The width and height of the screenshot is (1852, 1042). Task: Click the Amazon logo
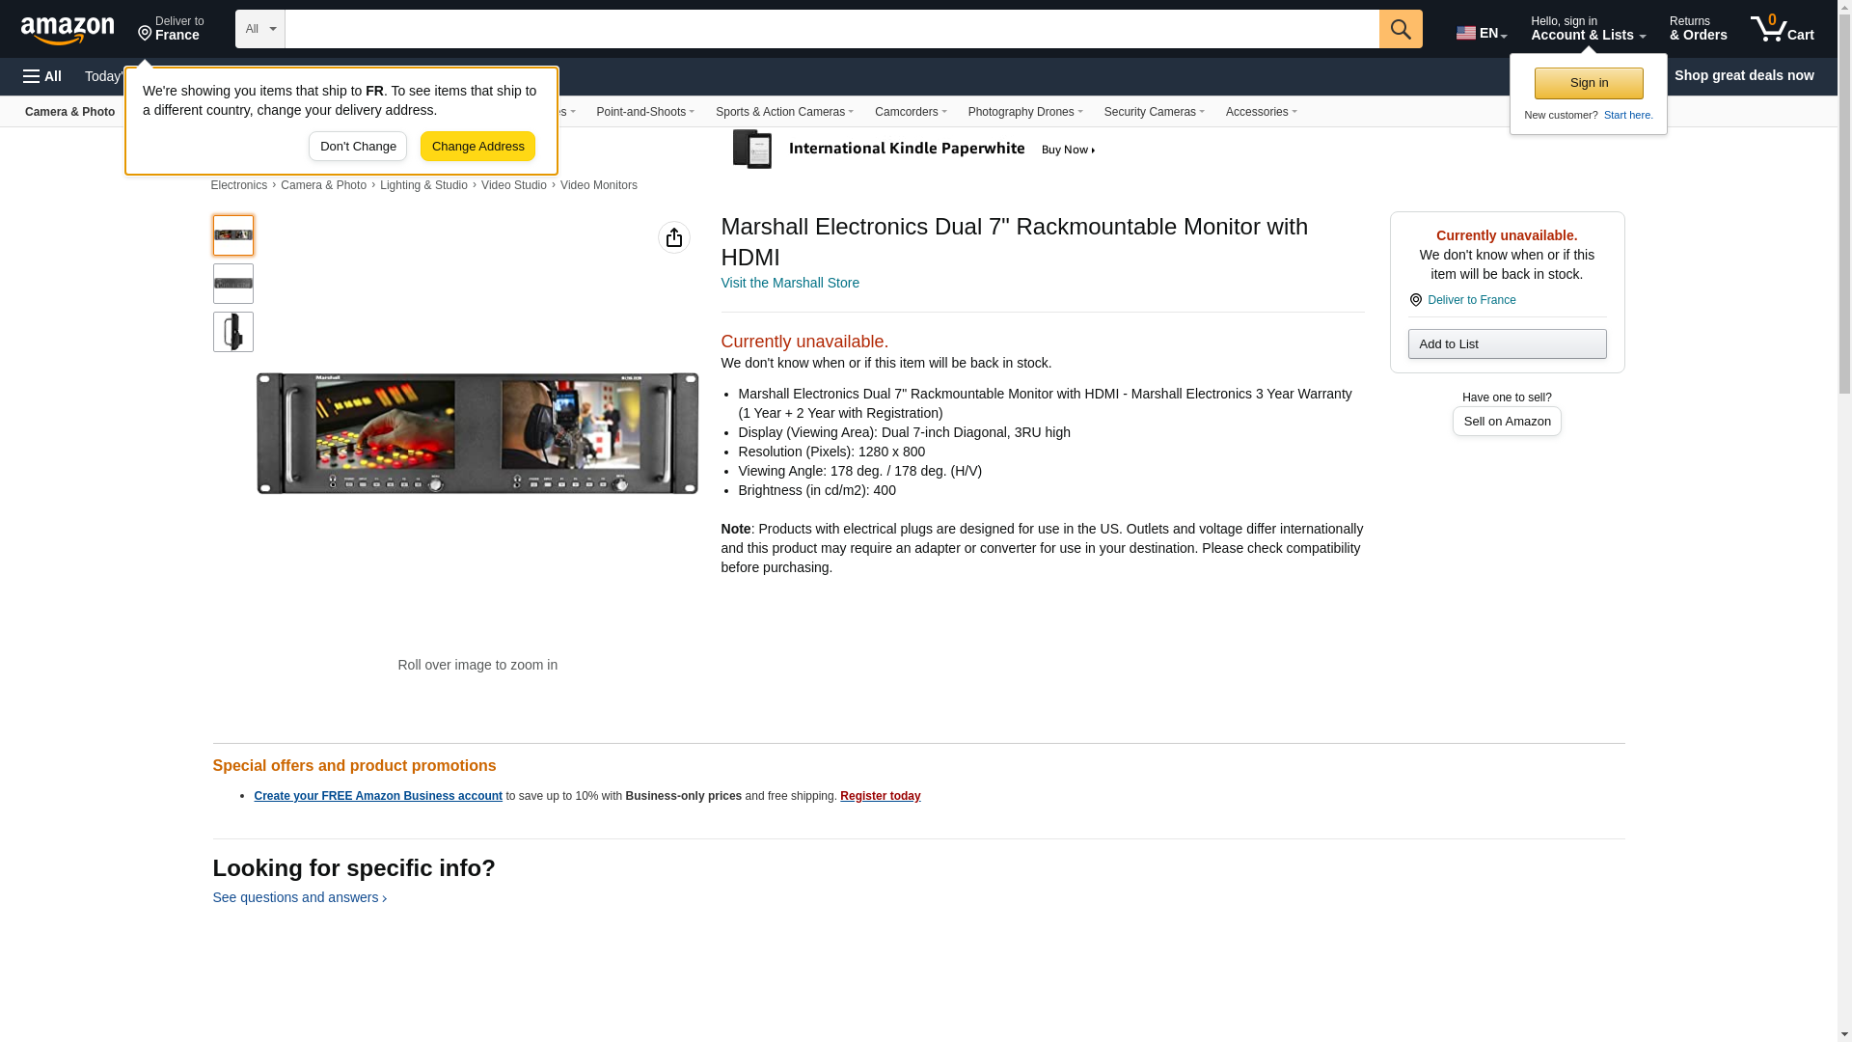click(68, 30)
